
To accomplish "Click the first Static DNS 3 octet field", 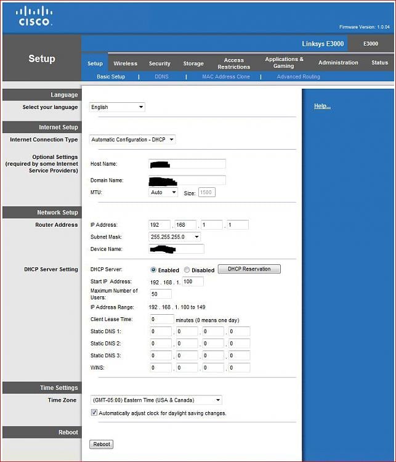I will click(161, 355).
